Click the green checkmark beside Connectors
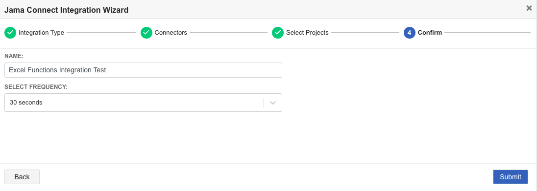Screen dimensions: 537x191 (146, 33)
